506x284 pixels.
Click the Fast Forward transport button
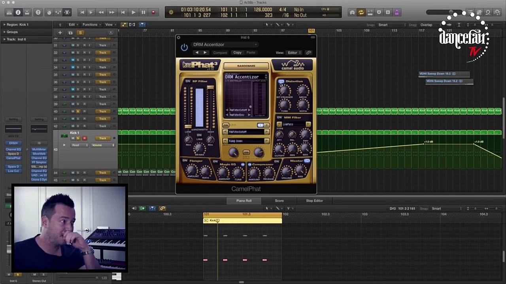tap(112, 12)
